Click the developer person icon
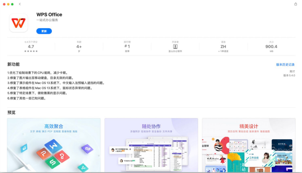Viewport: 302px width, 173px height. click(x=175, y=47)
